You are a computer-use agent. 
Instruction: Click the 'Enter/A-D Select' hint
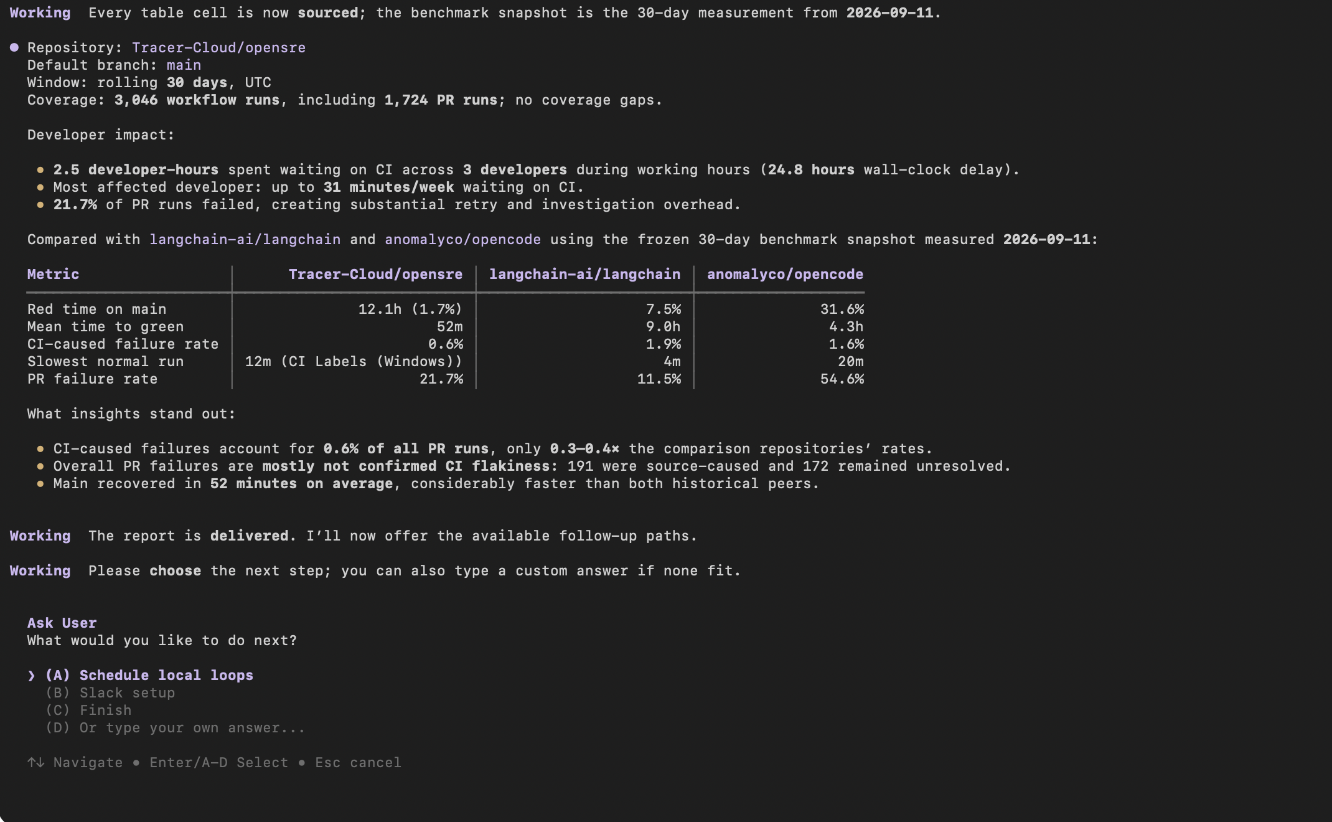pos(218,763)
